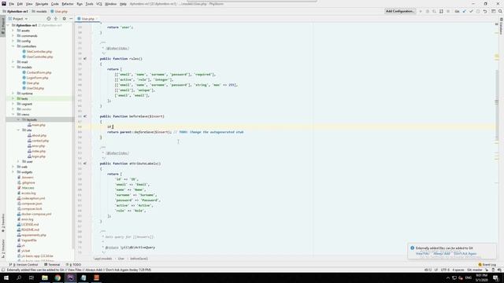Open ContactForm.php in project tree
Screen dimensions: 504x283
coord(37,72)
